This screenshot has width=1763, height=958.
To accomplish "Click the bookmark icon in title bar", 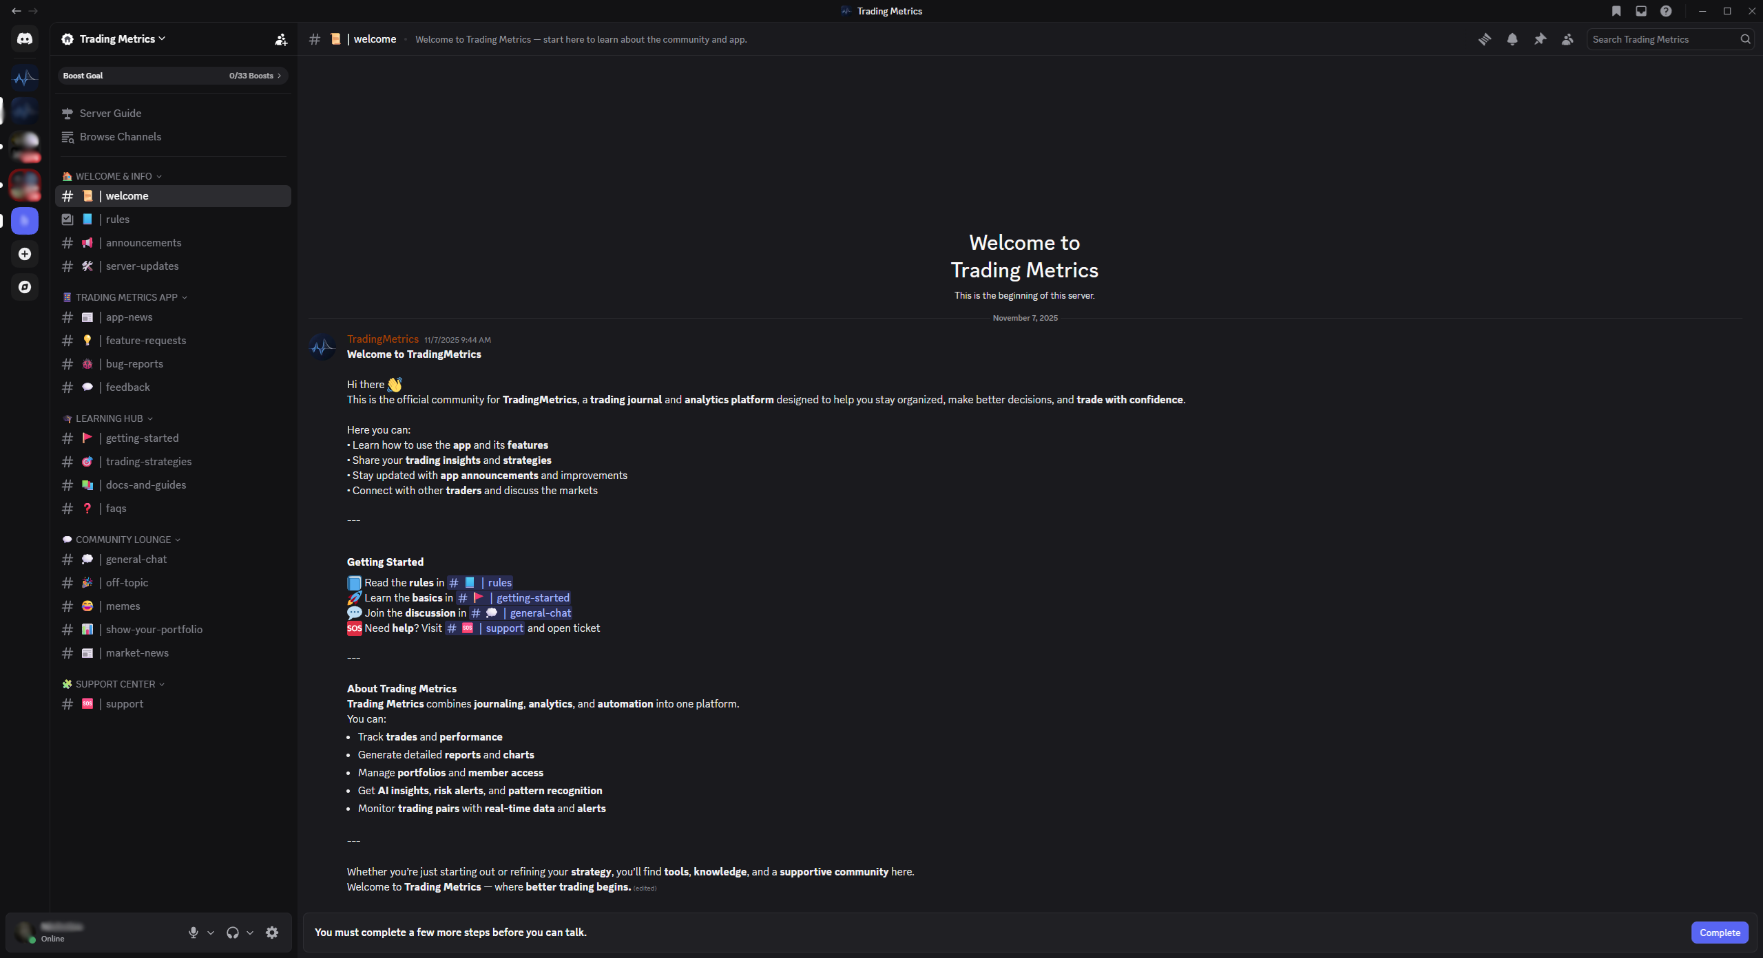I will [1616, 11].
